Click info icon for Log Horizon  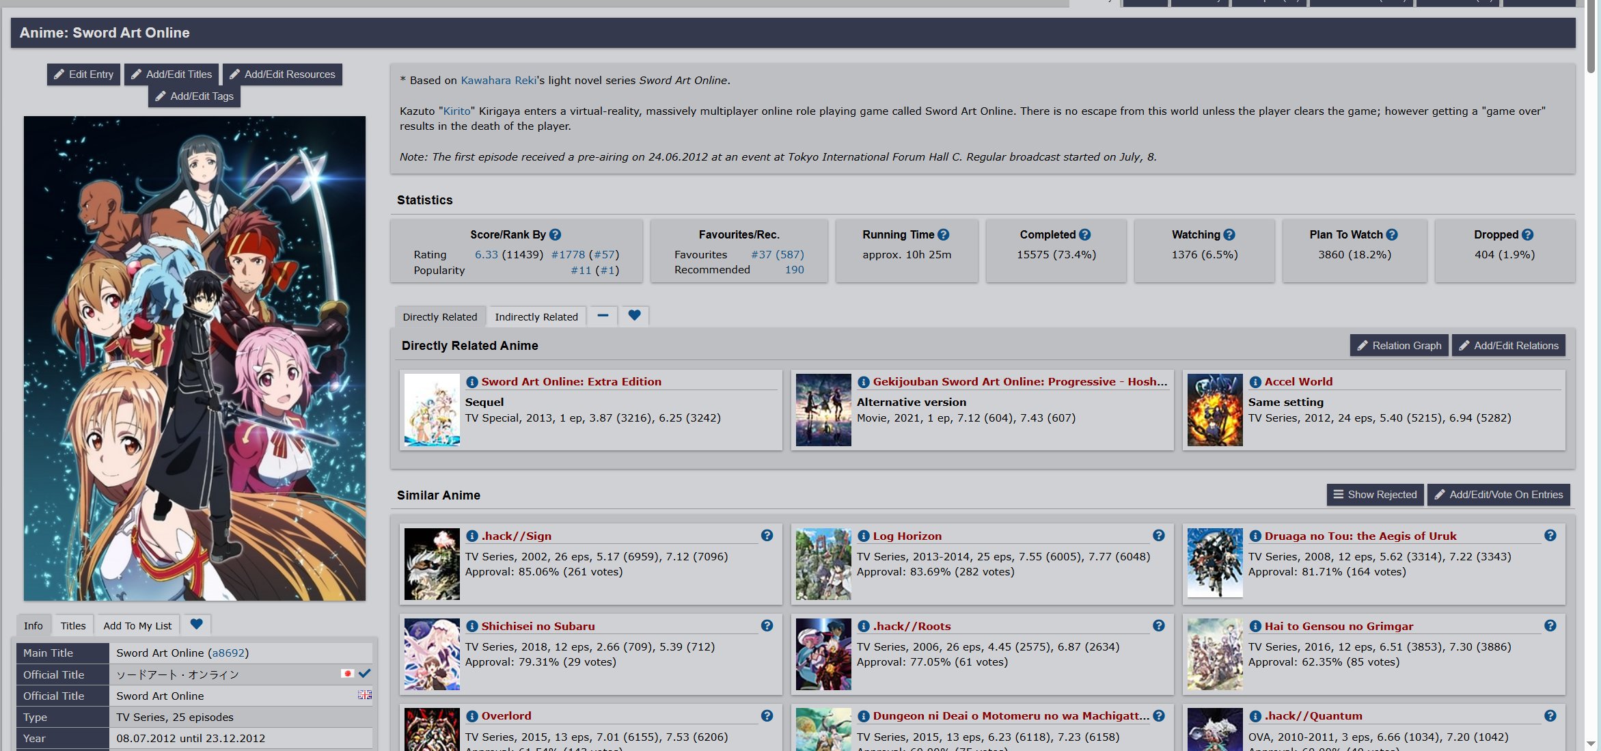[863, 536]
